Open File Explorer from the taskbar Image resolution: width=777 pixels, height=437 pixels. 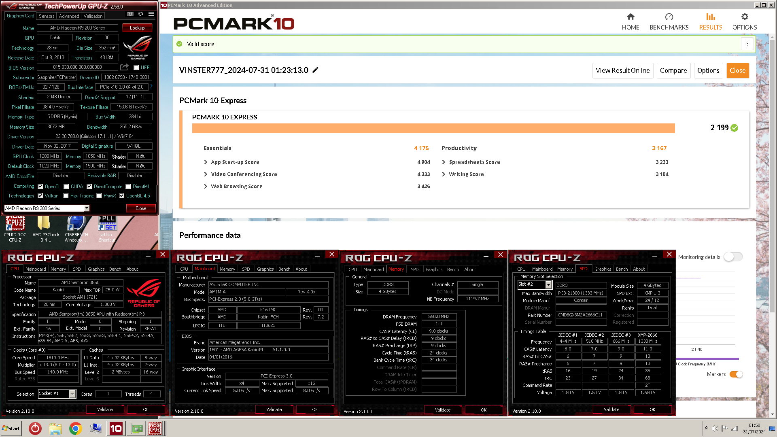point(55,429)
